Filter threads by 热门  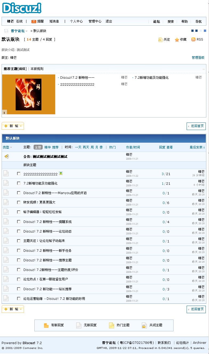point(112,147)
